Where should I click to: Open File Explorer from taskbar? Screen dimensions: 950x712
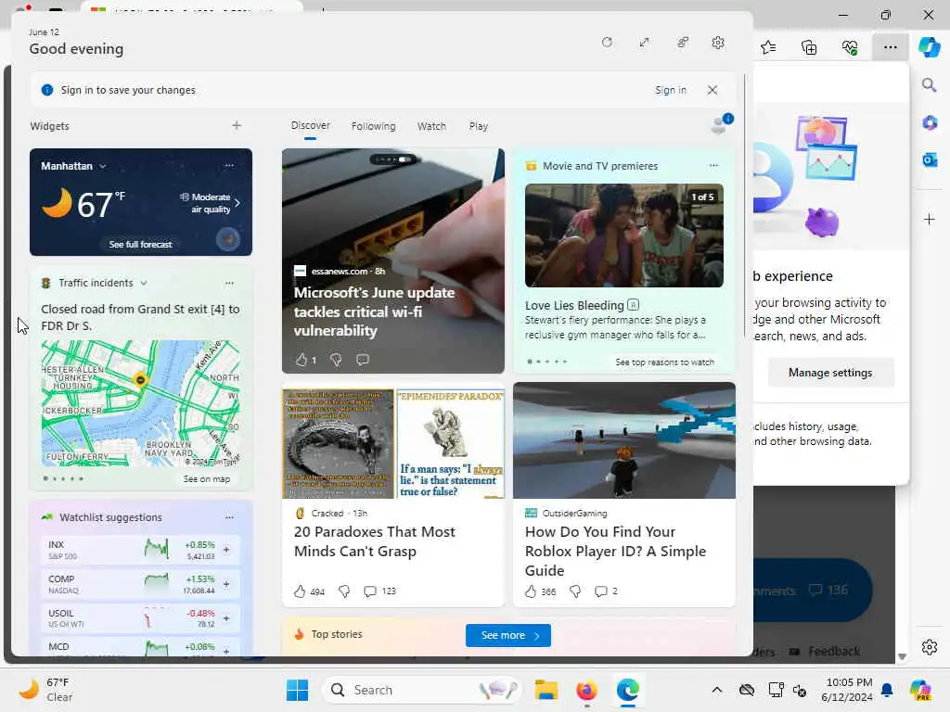pos(546,690)
